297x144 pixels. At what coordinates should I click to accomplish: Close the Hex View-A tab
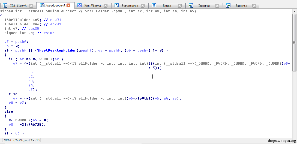pos(106,6)
